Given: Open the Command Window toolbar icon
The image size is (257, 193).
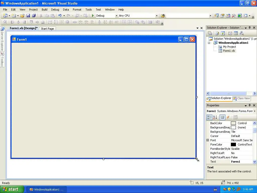Looking at the screenshot, I should coord(245,16).
